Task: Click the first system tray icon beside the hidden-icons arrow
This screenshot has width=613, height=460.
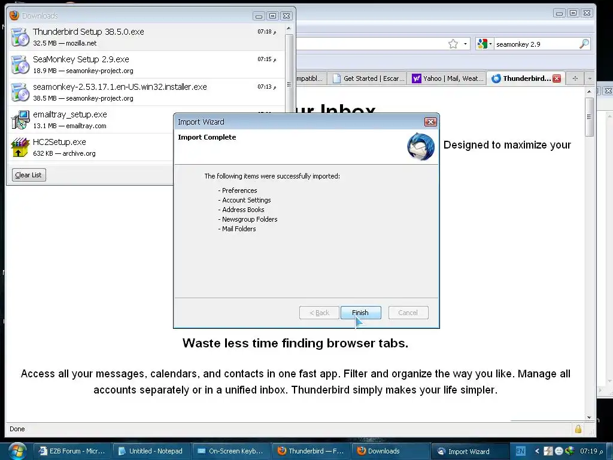Action: point(548,451)
